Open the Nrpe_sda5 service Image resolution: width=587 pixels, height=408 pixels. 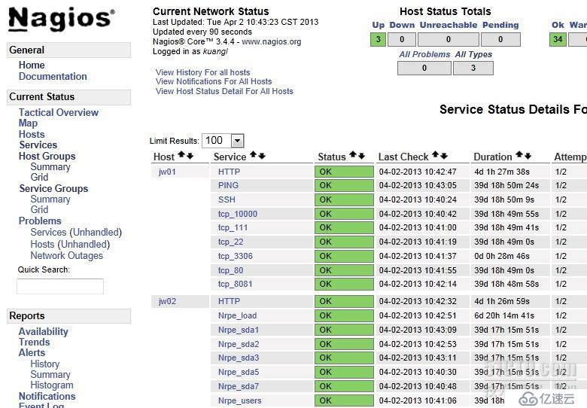tap(239, 372)
